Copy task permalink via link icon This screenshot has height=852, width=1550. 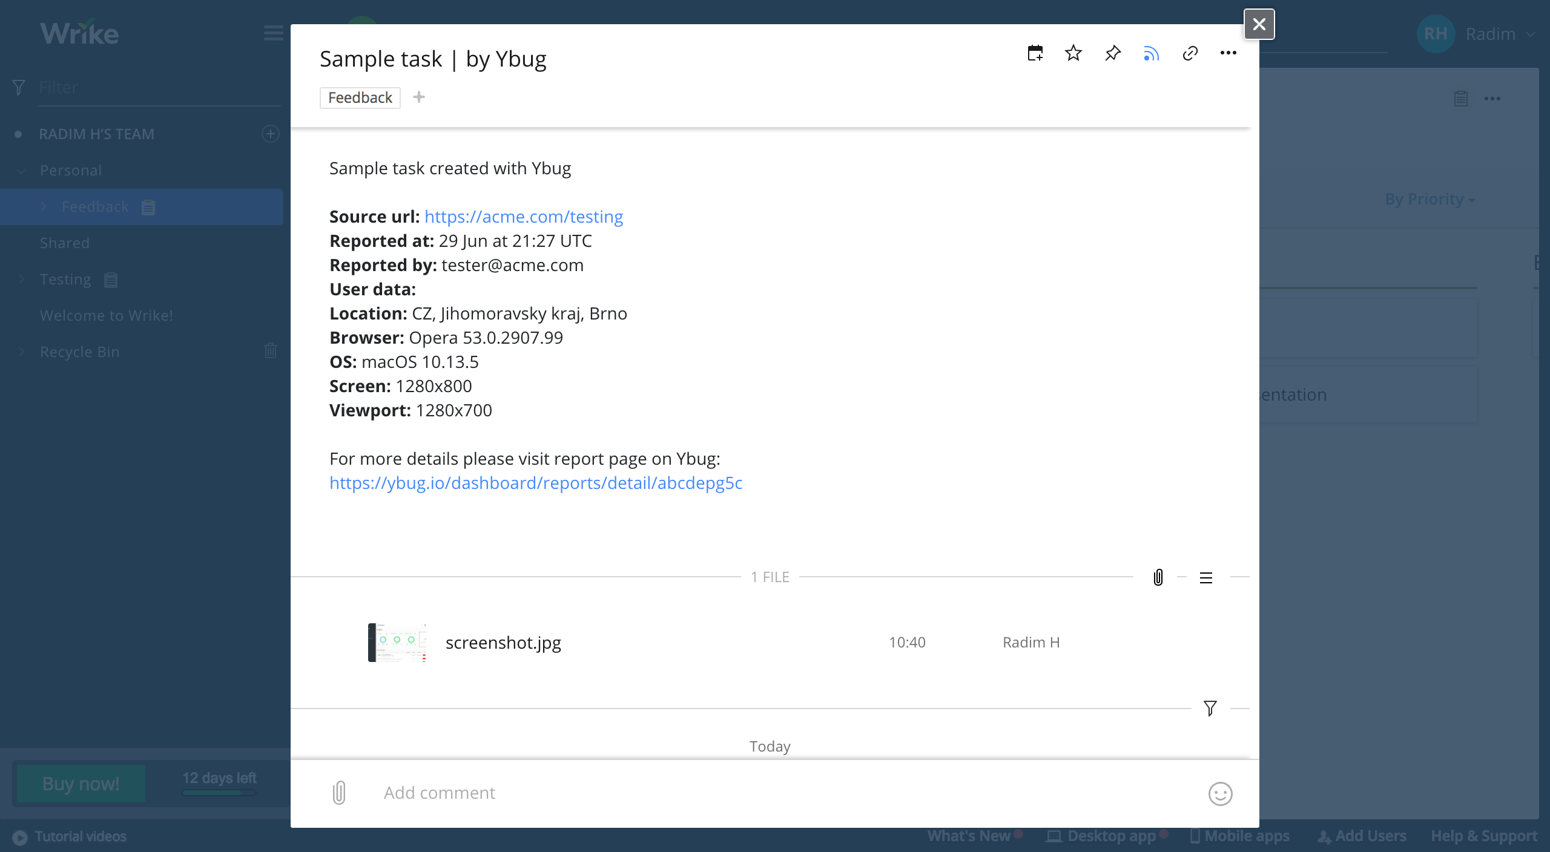click(x=1190, y=53)
